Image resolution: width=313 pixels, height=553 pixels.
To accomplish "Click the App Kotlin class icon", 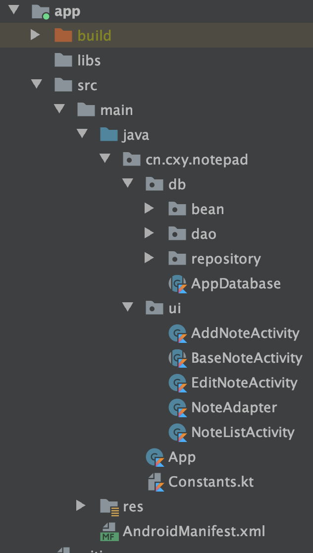I will tap(155, 457).
